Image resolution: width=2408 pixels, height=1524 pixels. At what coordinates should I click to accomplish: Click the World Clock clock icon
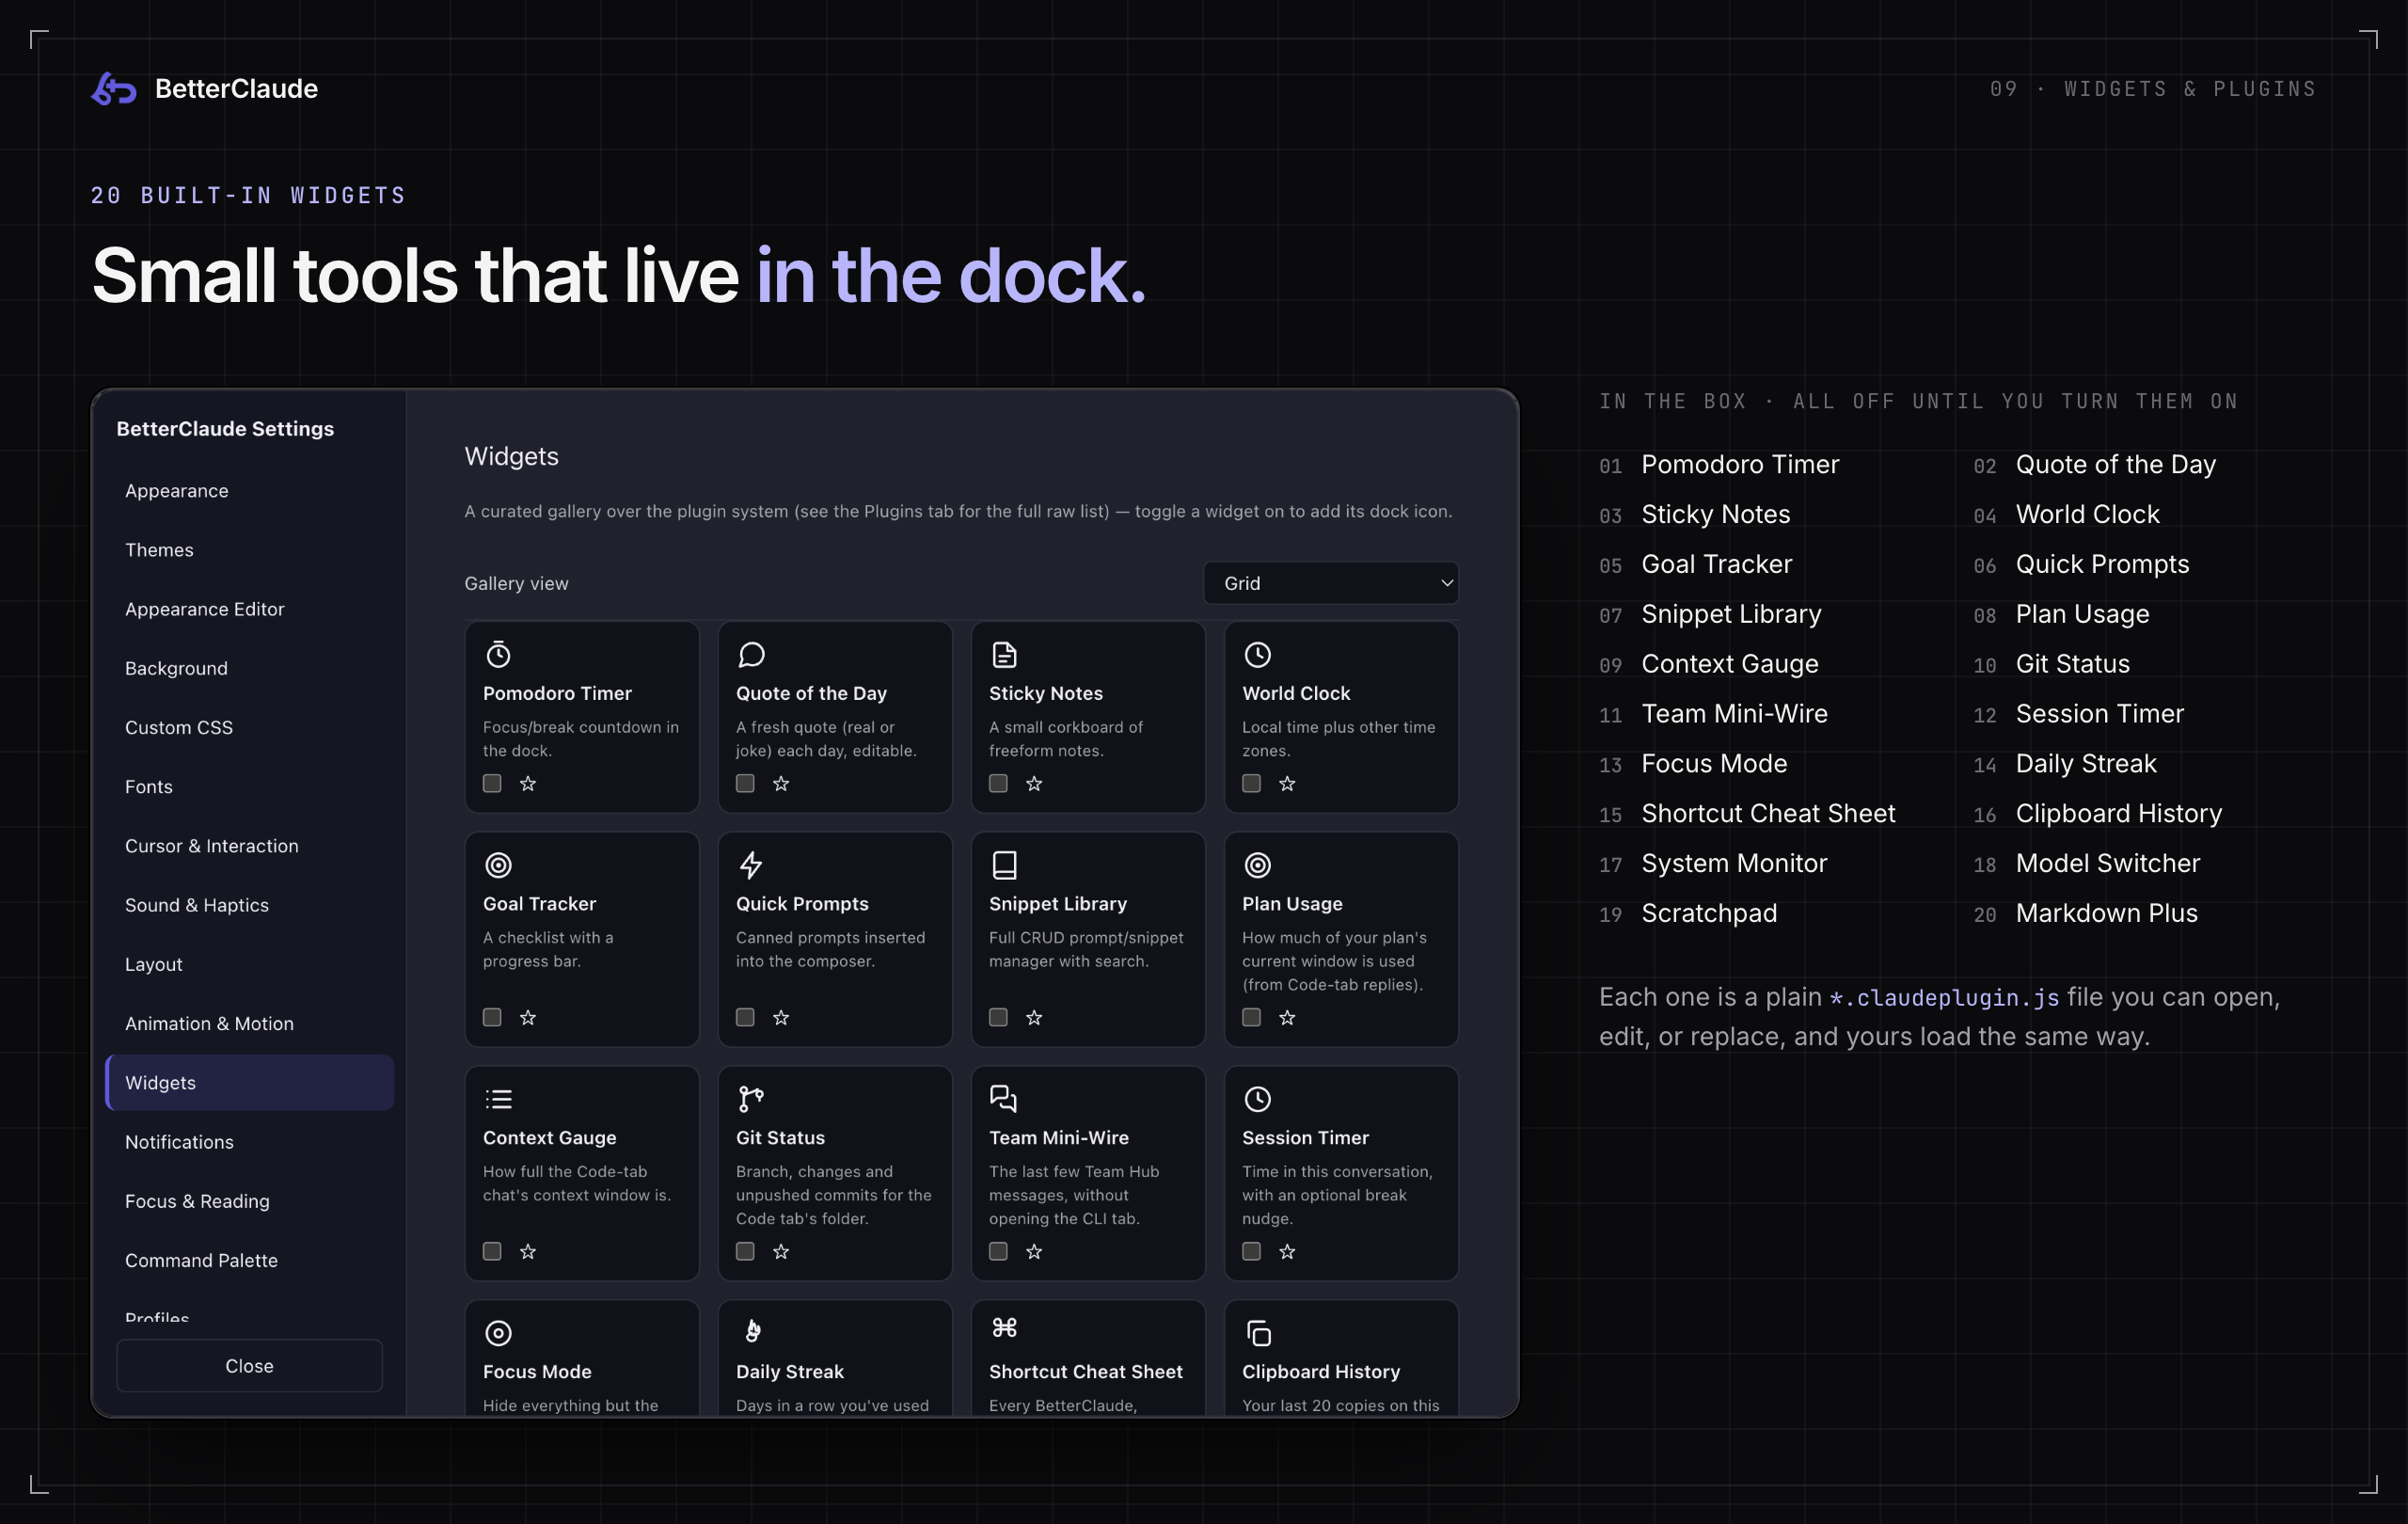pyautogui.click(x=1257, y=655)
